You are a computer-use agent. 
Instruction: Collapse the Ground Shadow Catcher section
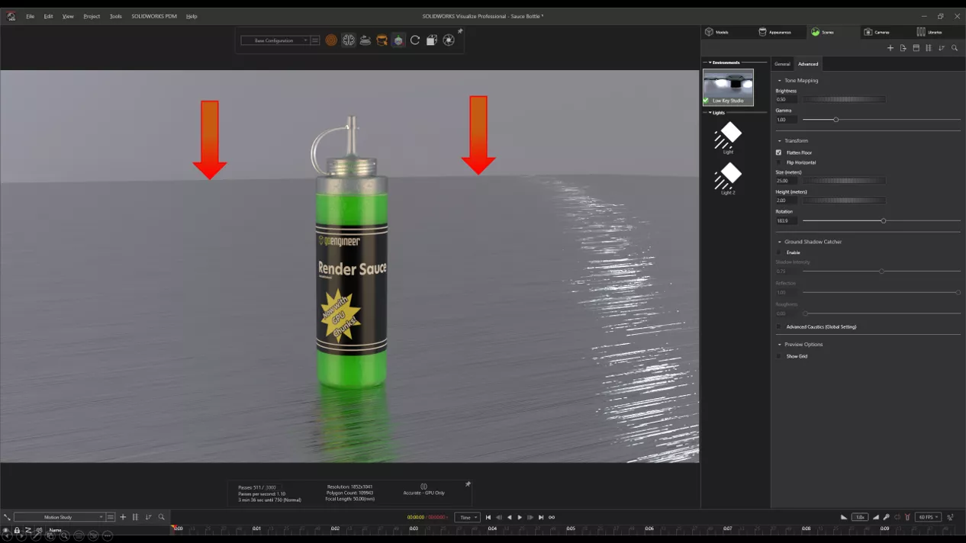(x=779, y=242)
